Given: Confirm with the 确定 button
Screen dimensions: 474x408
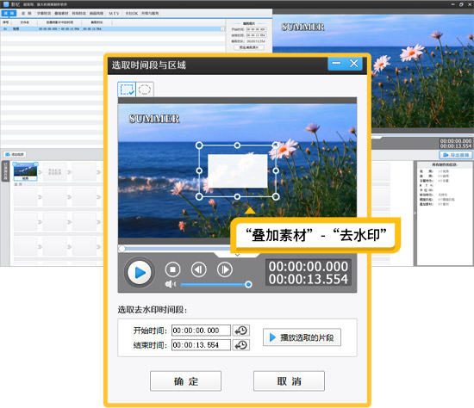Looking at the screenshot, I should [x=185, y=381].
